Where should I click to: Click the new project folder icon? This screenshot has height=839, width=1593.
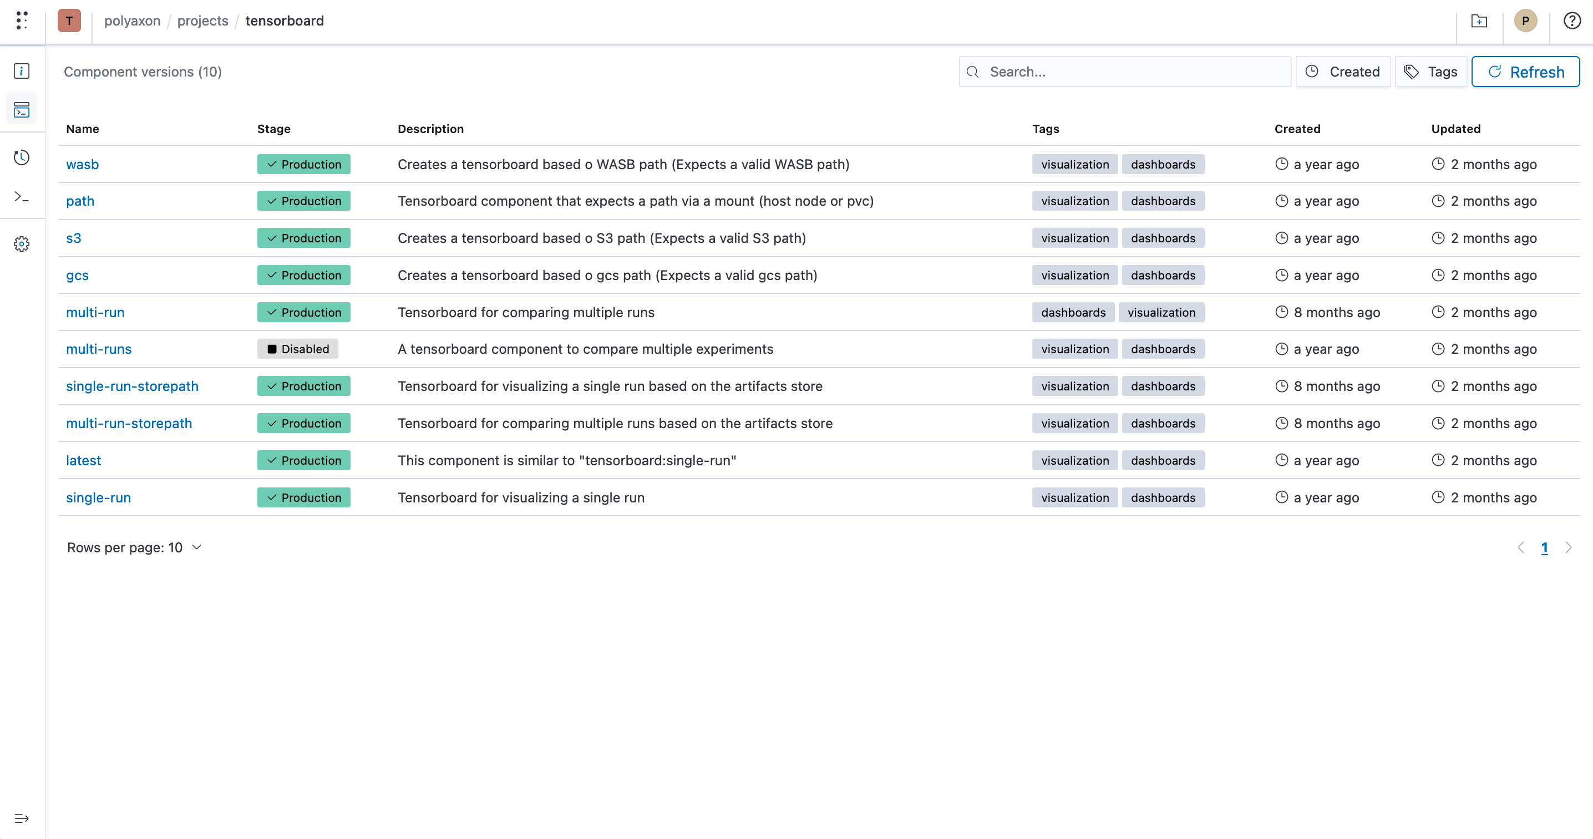[x=1479, y=21]
